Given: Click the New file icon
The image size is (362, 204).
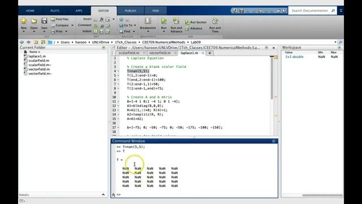Looking at the screenshot, I should [x=24, y=21].
